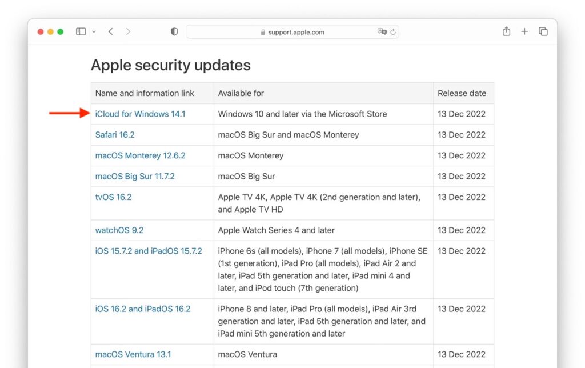The width and height of the screenshot is (585, 368).
Task: Open the iCloud for Windows 14.1 link
Action: click(x=141, y=114)
